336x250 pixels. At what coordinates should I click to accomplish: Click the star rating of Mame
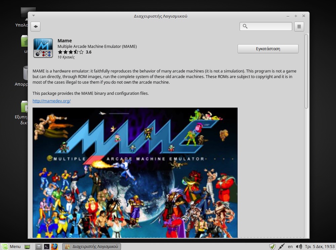click(71, 52)
